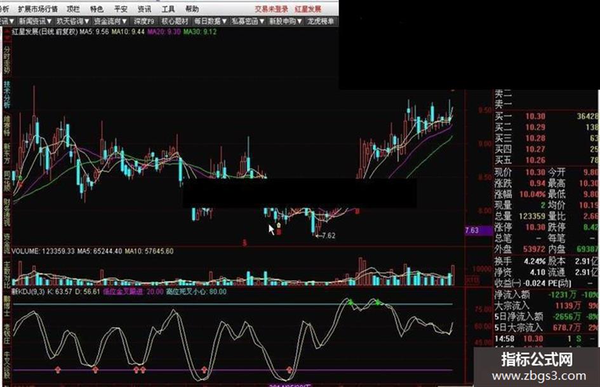Switch to the 分时走势 side tab
The height and width of the screenshot is (387, 600).
point(7,60)
